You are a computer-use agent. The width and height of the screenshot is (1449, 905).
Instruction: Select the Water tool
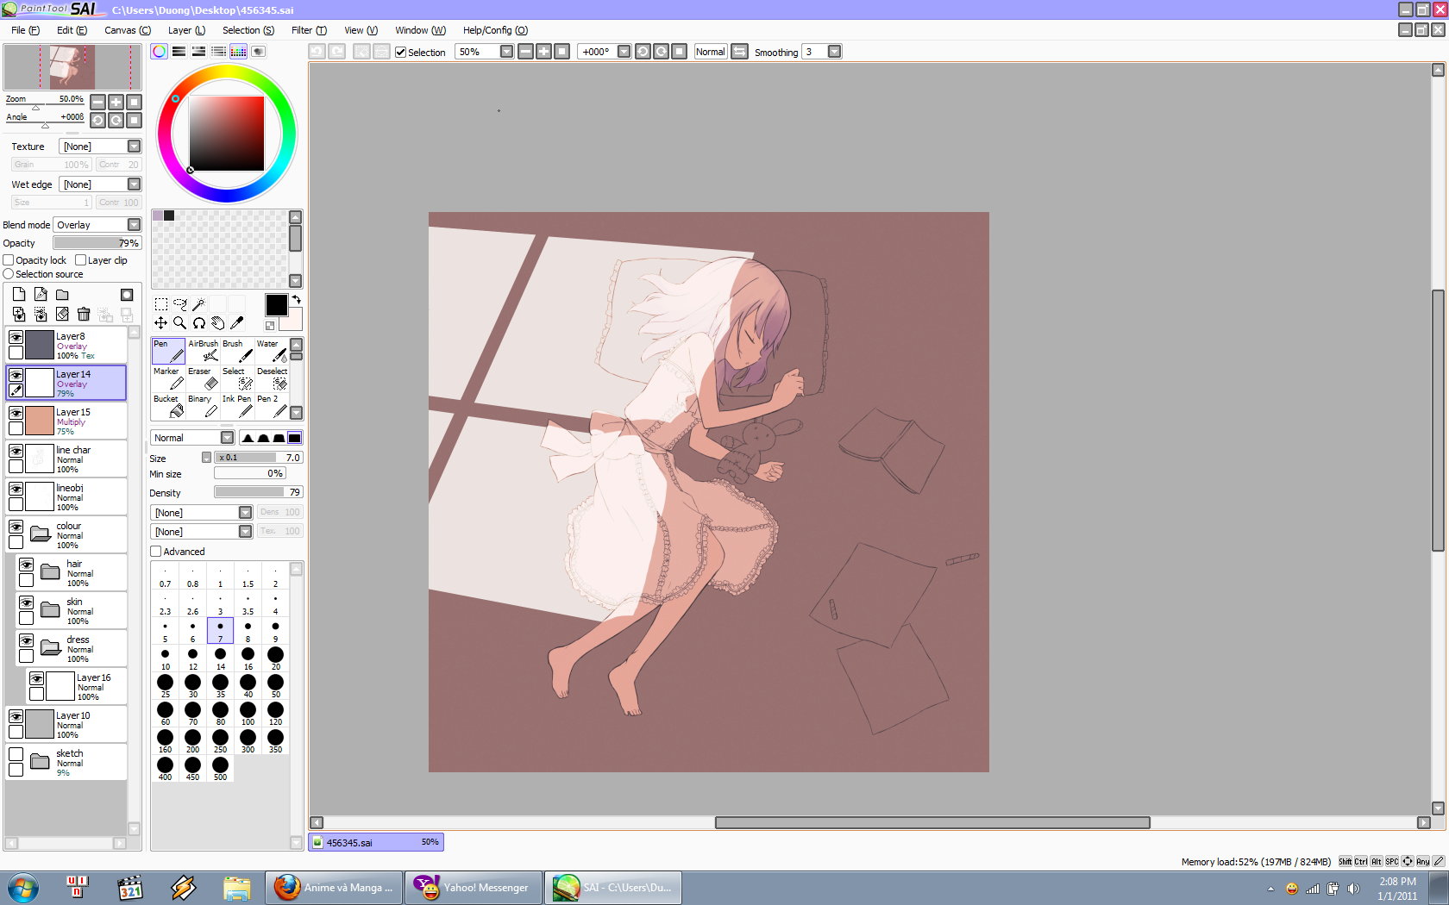coord(272,351)
